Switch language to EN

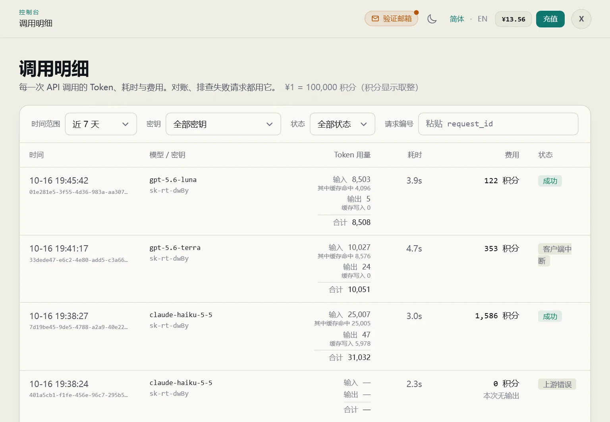point(483,19)
